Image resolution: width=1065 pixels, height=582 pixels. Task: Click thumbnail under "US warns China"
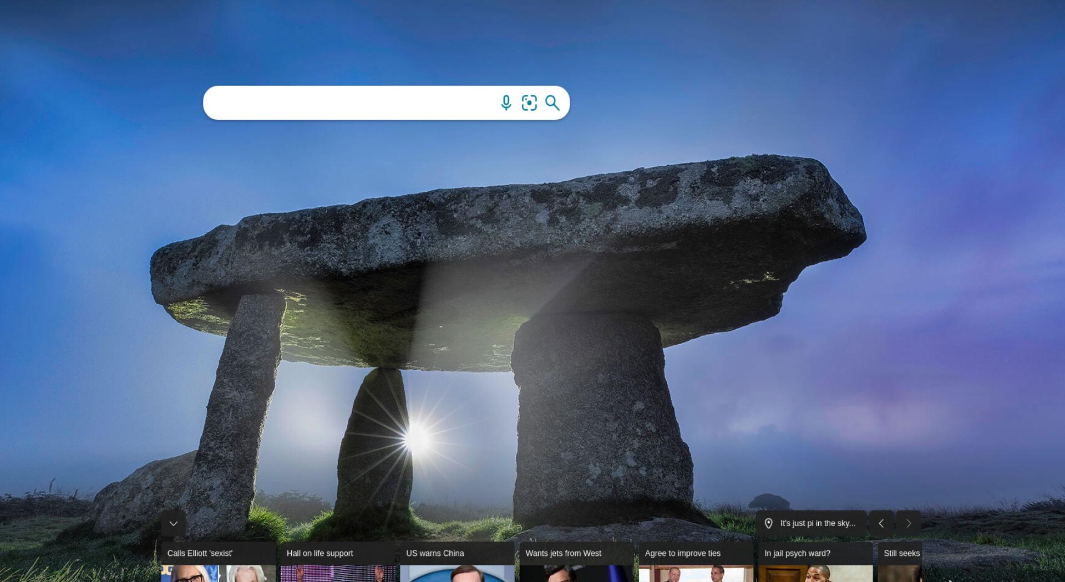pos(458,574)
